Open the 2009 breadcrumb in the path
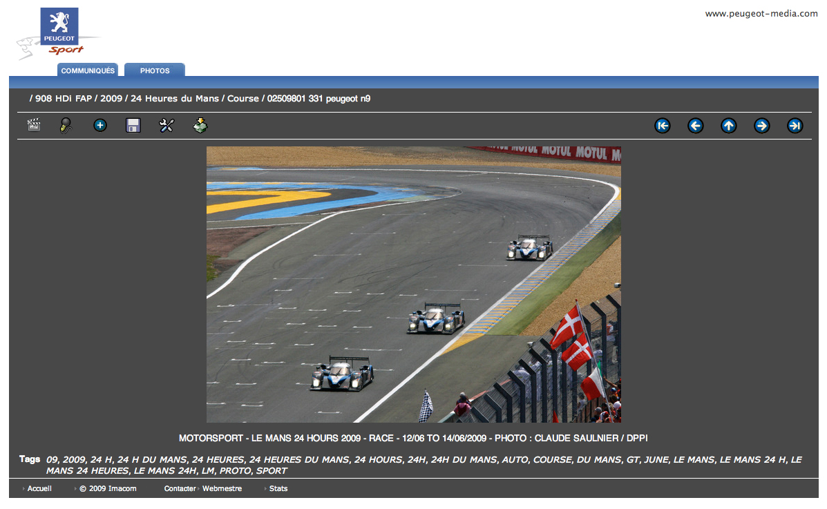Image resolution: width=827 pixels, height=509 pixels. tap(111, 99)
